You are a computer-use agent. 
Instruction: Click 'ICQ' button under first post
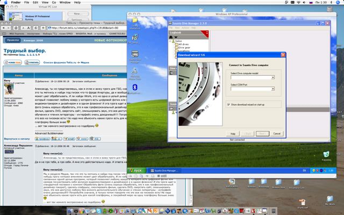95,139
